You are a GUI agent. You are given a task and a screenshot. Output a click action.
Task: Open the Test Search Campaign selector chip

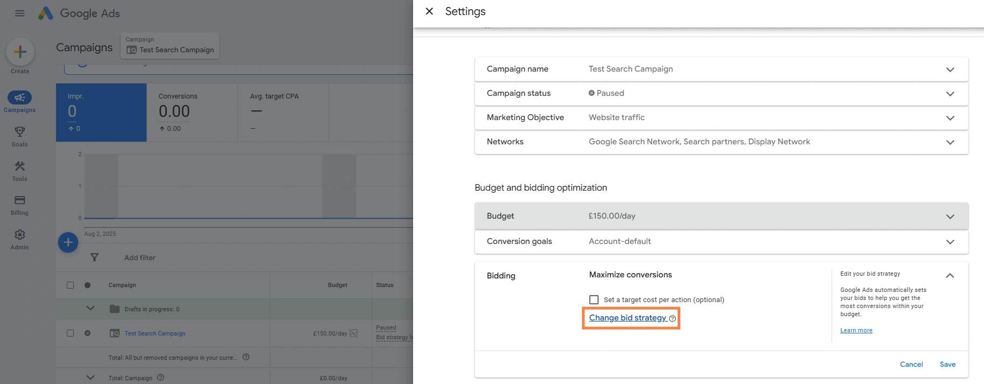[170, 45]
